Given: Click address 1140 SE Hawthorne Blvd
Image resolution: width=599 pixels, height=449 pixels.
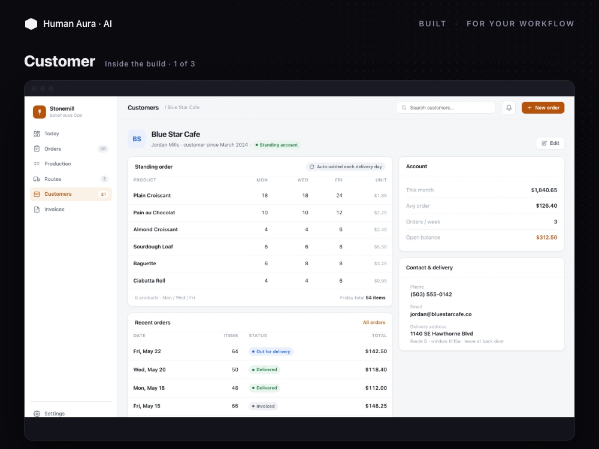Looking at the screenshot, I should [x=441, y=333].
